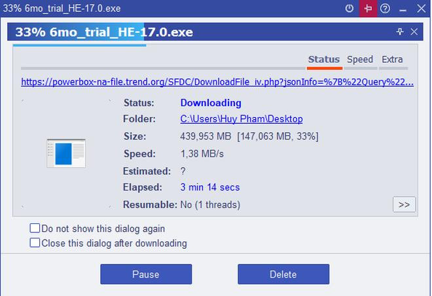Delete the download with Delete button
This screenshot has width=432, height=296.
point(283,274)
